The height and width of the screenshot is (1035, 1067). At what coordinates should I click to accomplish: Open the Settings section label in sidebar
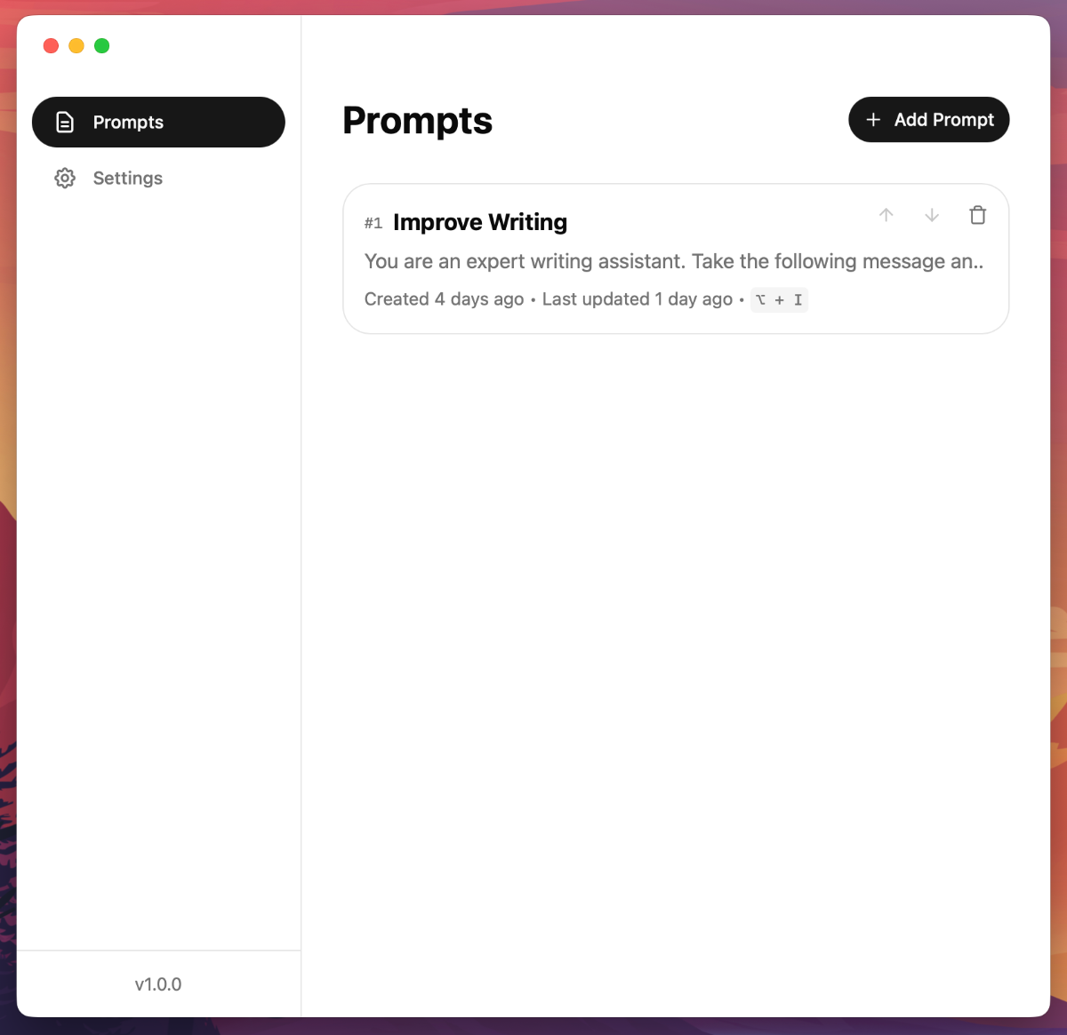128,178
